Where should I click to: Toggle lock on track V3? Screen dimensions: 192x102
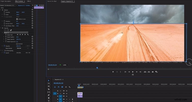click(x=58, y=91)
